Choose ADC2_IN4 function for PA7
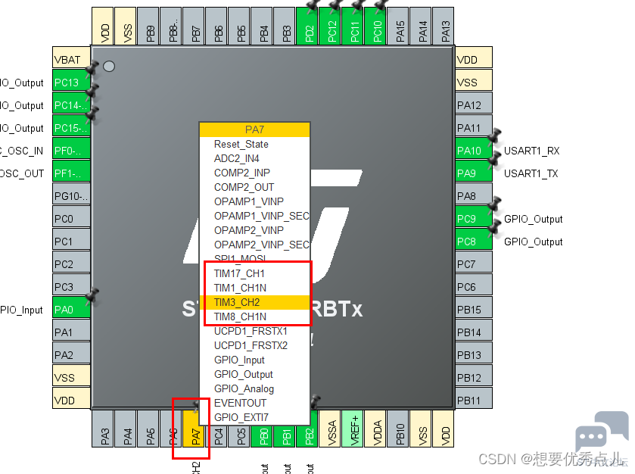The width and height of the screenshot is (635, 474). click(x=255, y=158)
